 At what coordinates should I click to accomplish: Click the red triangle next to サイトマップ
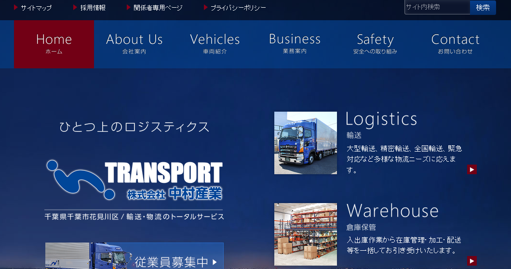[x=16, y=8]
